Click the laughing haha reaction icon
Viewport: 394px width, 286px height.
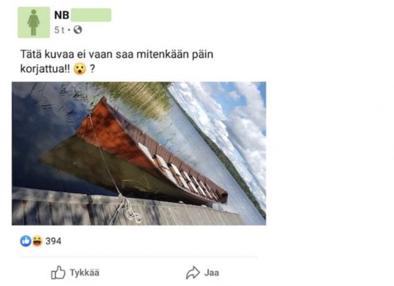(x=37, y=241)
